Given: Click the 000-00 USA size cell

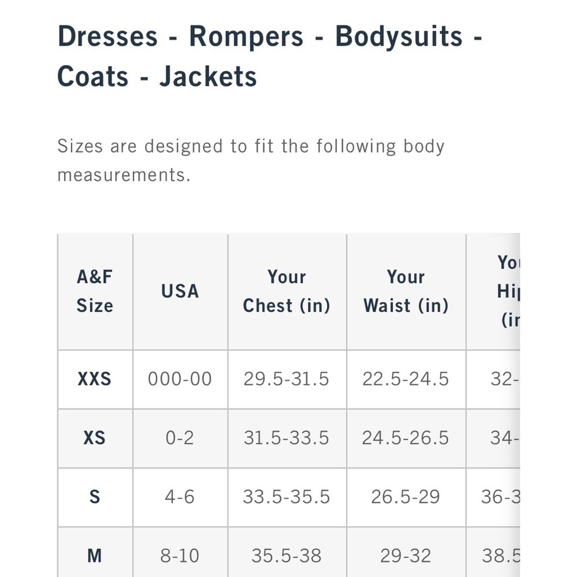Looking at the screenshot, I should [180, 379].
